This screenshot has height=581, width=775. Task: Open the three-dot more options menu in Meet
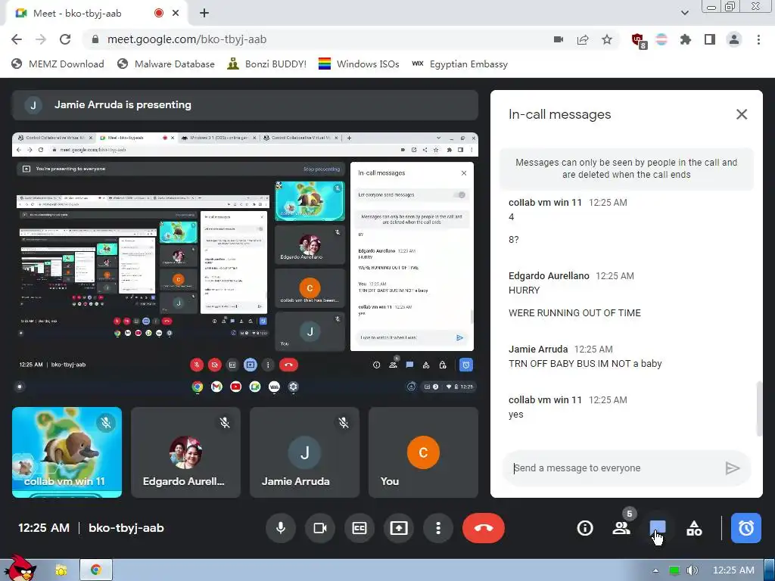click(438, 528)
